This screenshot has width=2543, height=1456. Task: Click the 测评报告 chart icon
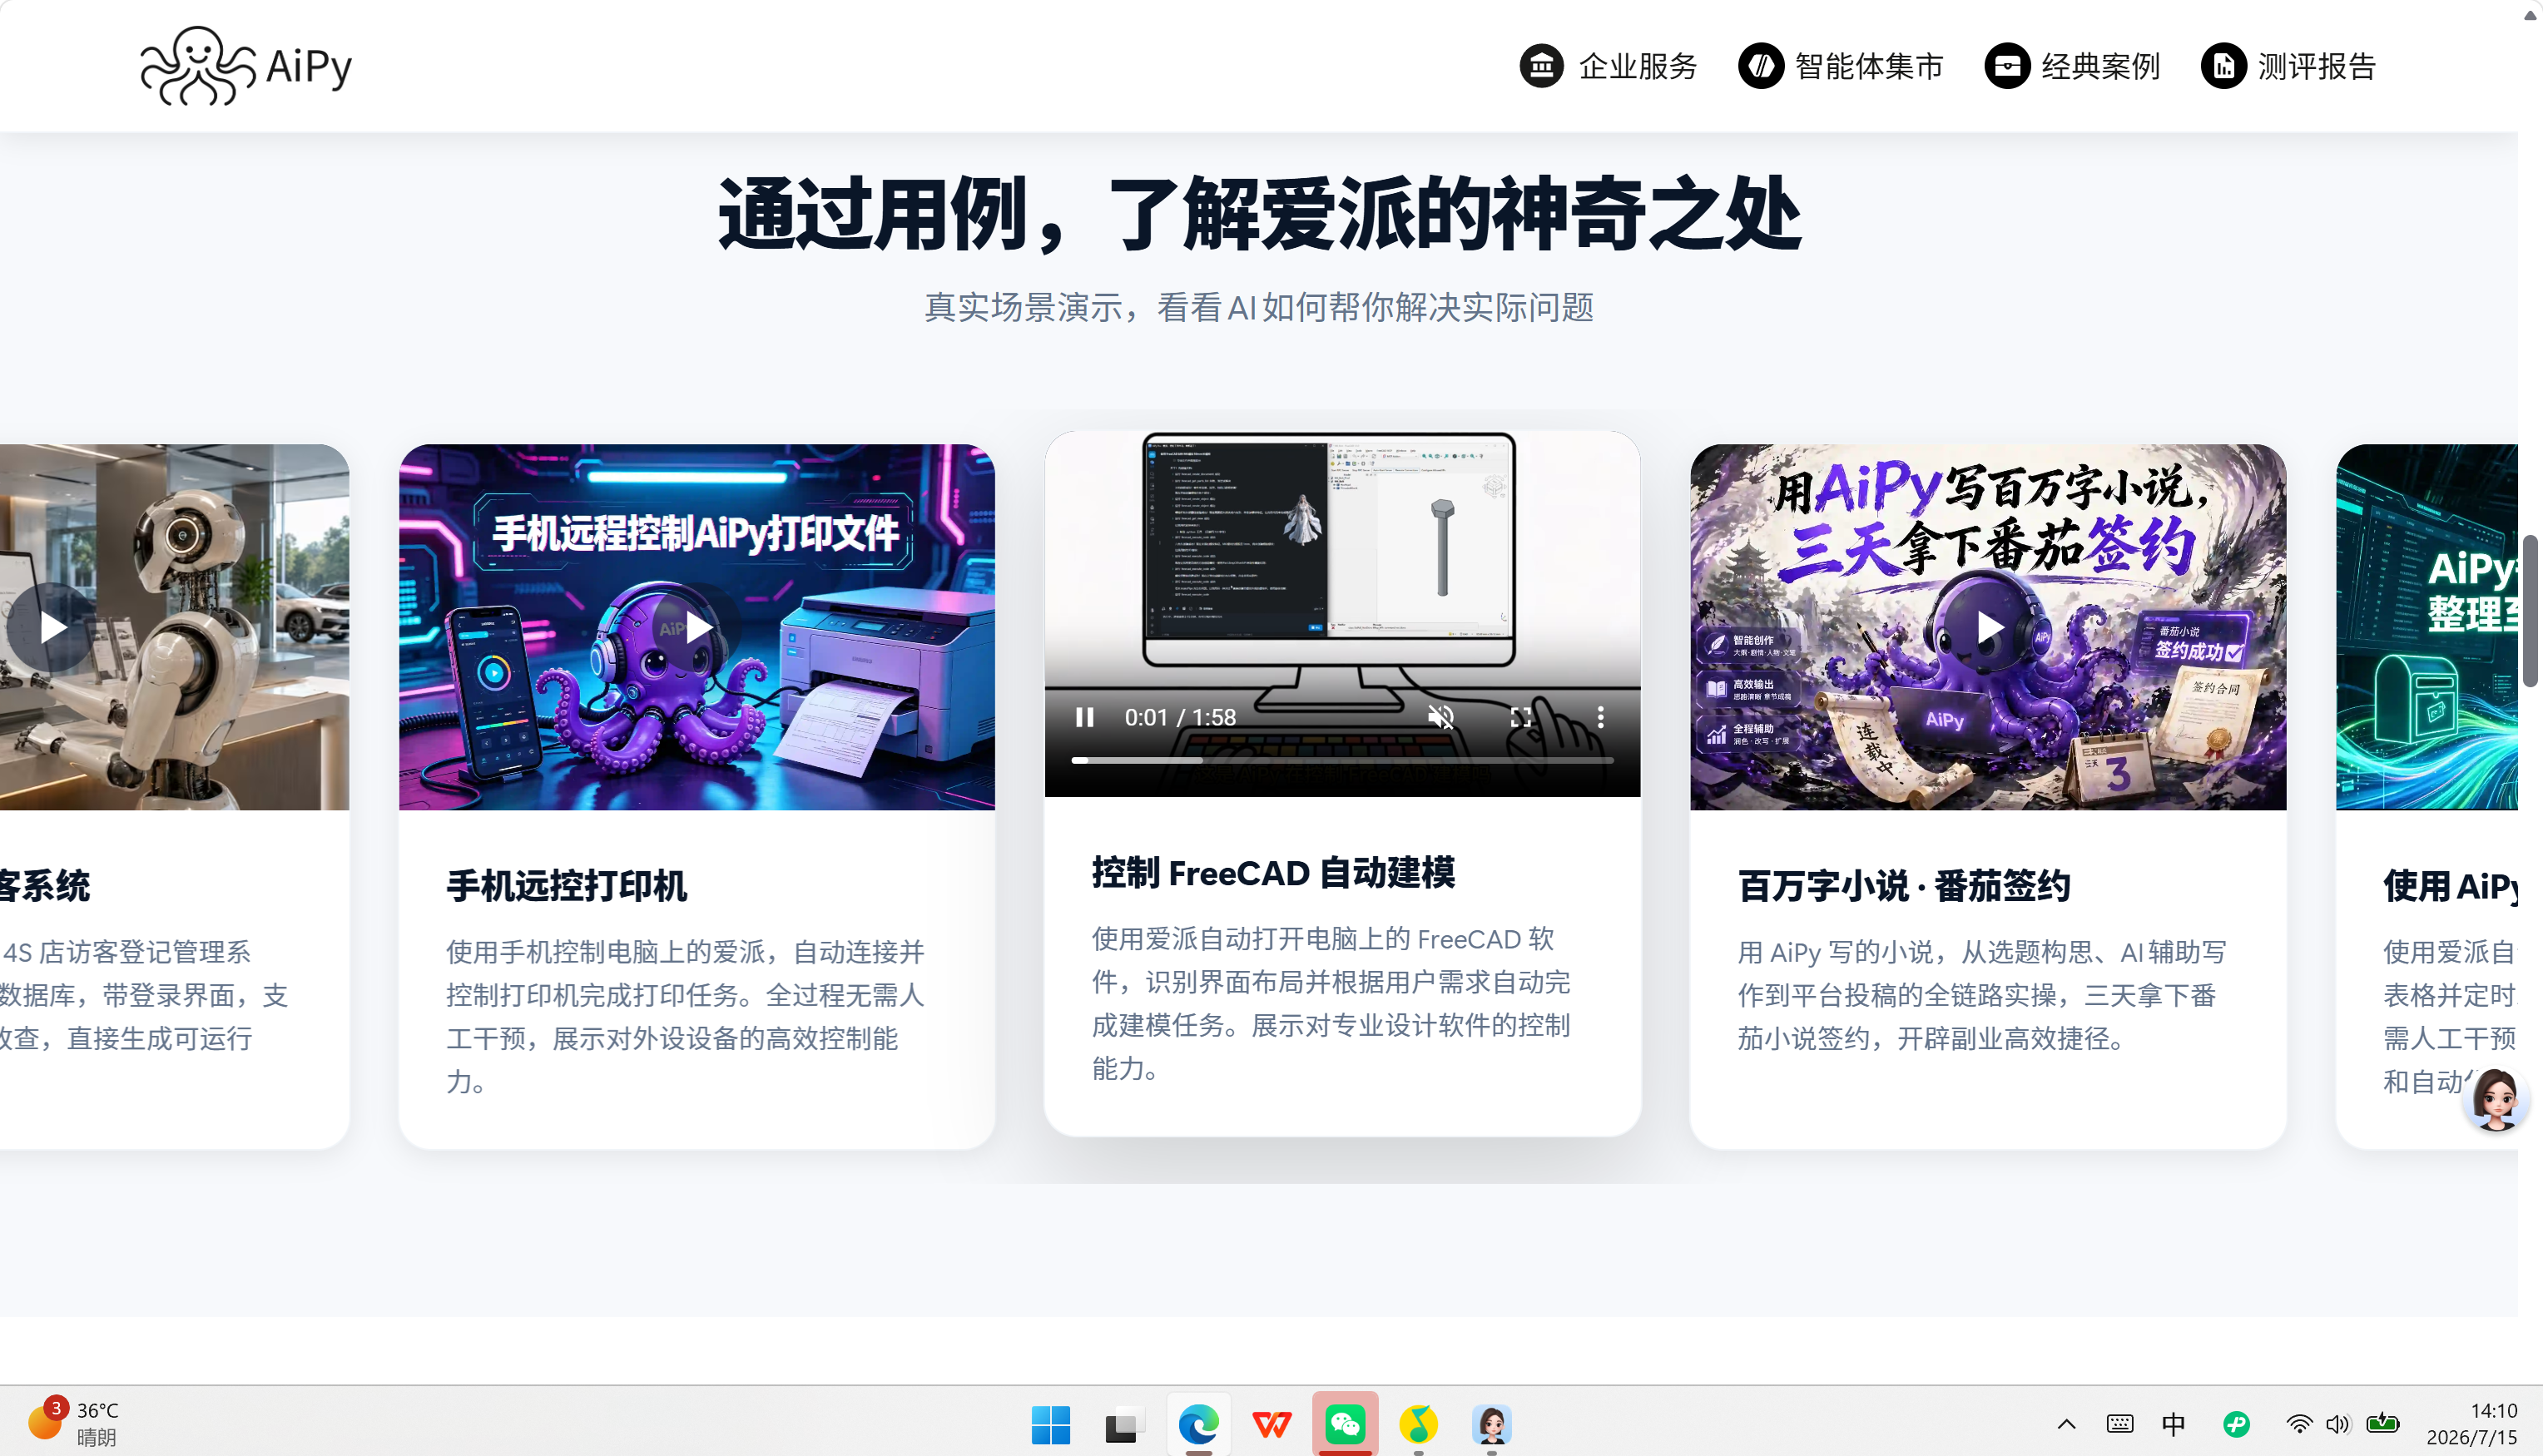click(x=2223, y=66)
